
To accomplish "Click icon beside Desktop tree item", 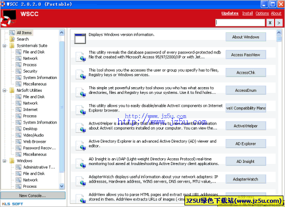I will 18,129.
